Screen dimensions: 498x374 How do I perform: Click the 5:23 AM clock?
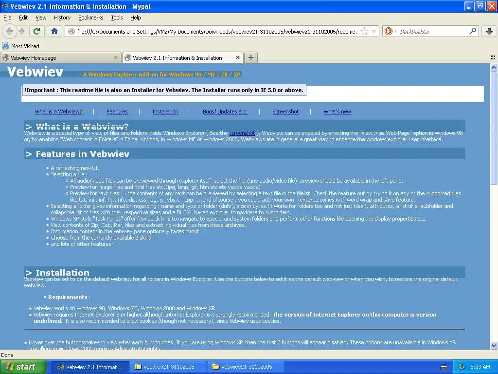[x=480, y=367]
